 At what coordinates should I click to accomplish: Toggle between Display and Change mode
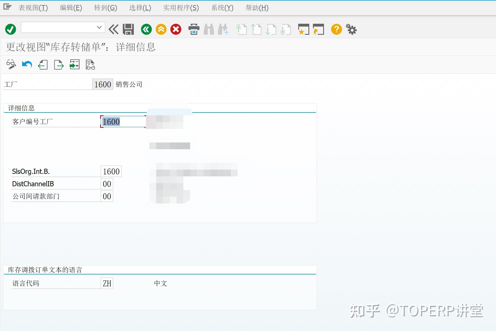11,64
